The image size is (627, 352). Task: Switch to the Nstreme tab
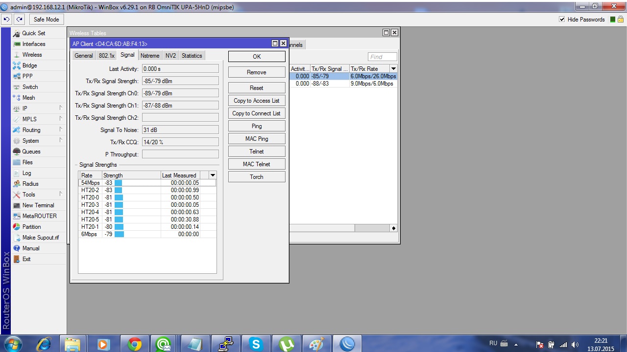pos(150,56)
